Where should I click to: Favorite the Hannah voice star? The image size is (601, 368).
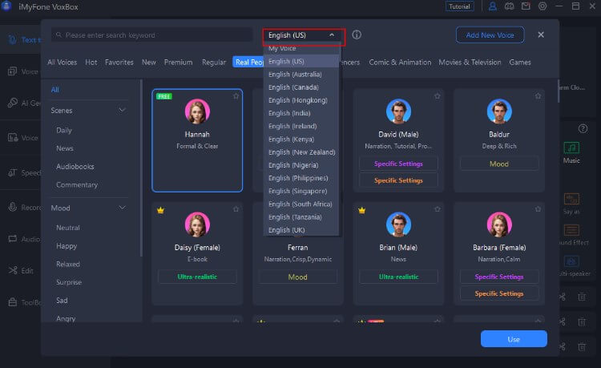236,96
